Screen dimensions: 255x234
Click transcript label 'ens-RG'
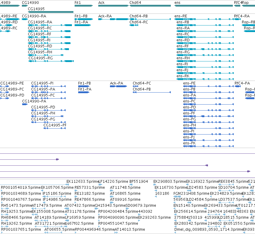click(183, 52)
